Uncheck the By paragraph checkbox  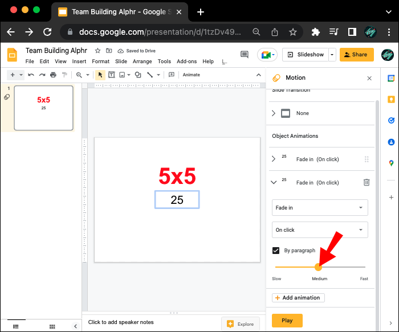pos(276,251)
